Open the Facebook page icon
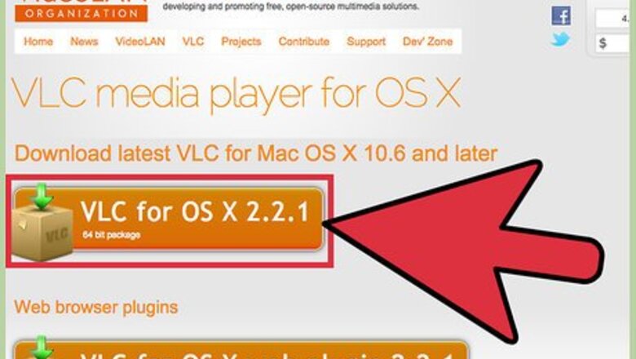This screenshot has height=359, width=636. click(x=561, y=16)
